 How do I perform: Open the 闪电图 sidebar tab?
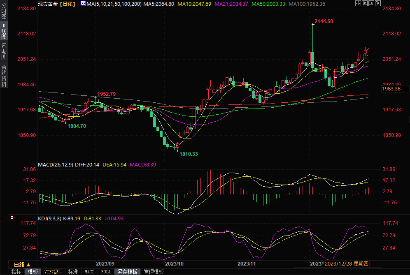4,51
